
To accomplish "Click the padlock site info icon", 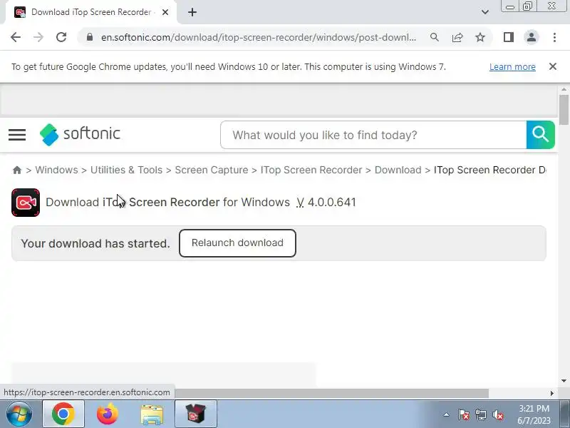I will (x=90, y=37).
